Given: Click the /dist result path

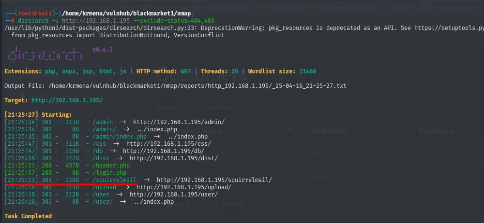Looking at the screenshot, I should click(x=101, y=158).
